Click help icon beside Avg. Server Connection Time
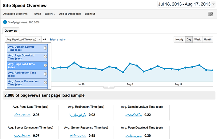 [x=45, y=83]
